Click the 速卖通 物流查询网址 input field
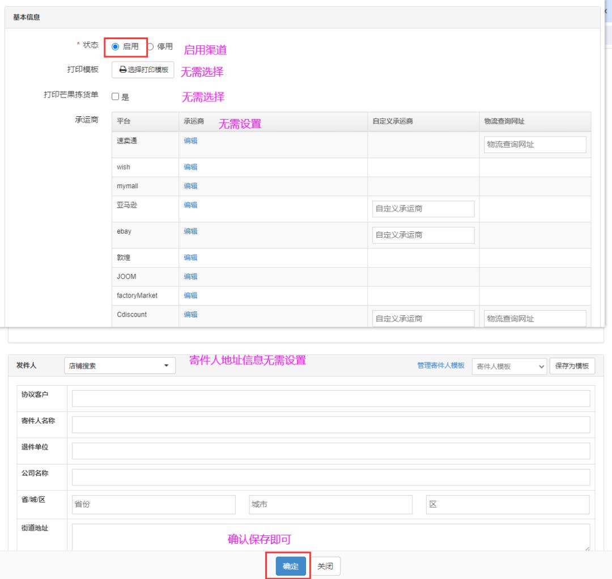The height and width of the screenshot is (579, 612). [x=534, y=145]
